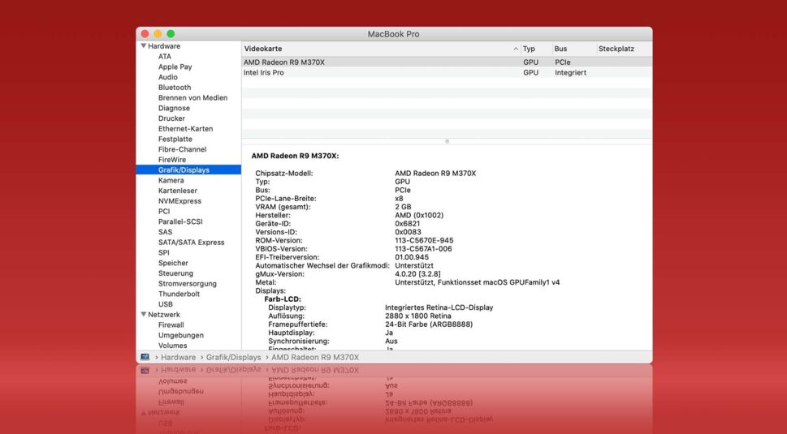
Task: Sort by the Typ column header
Action: click(x=529, y=49)
